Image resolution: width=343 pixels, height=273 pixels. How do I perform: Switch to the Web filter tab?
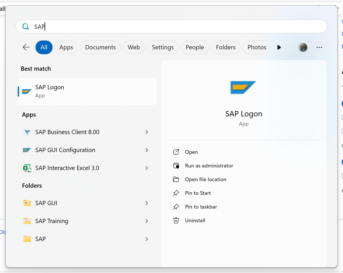[x=134, y=47]
